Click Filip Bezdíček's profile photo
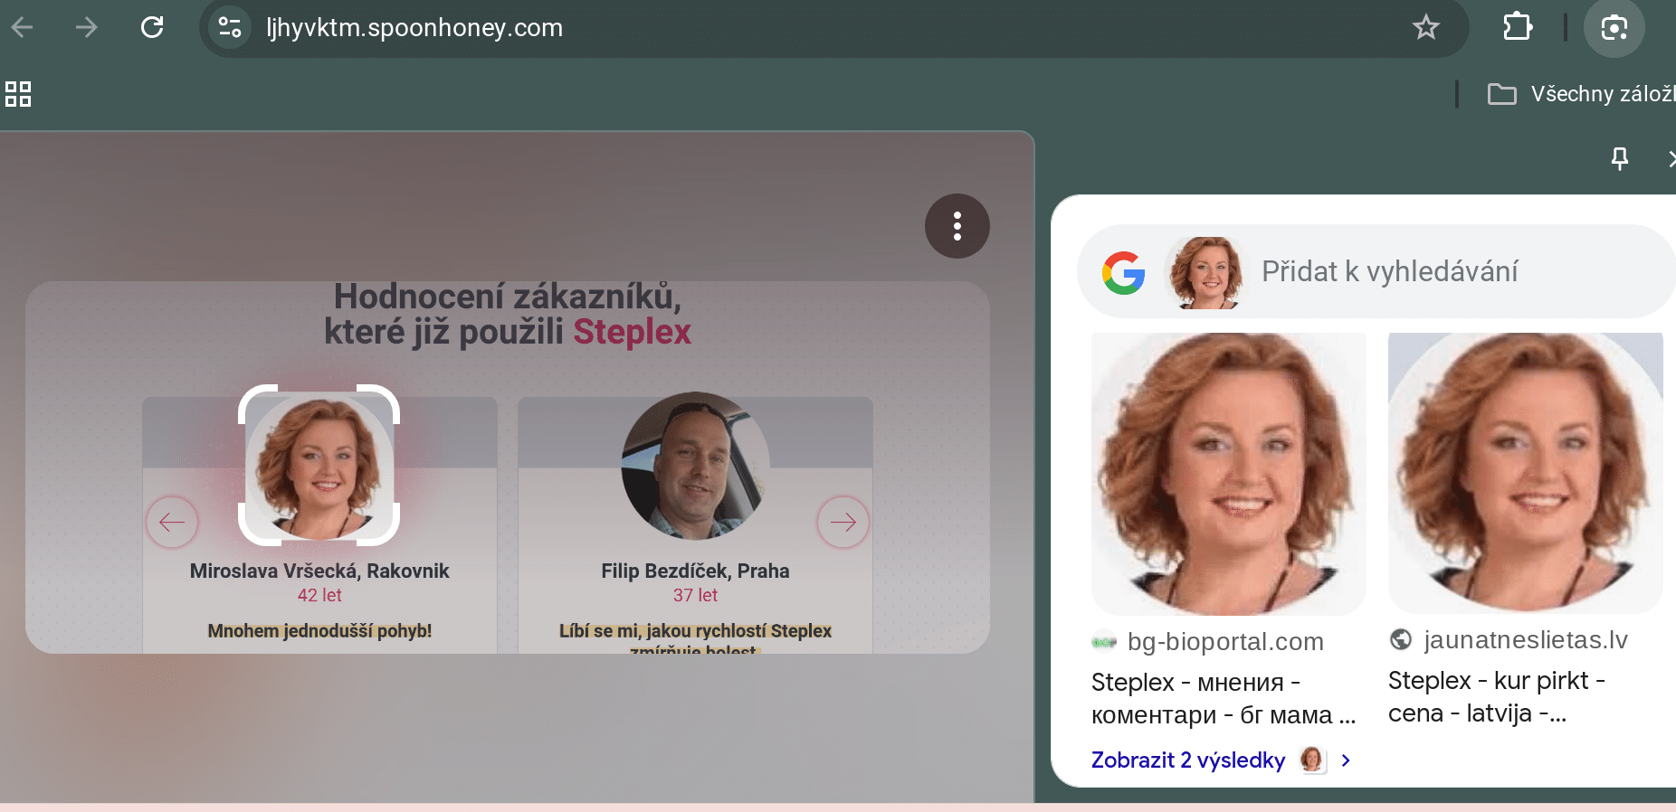Image resolution: width=1676 pixels, height=812 pixels. (695, 466)
